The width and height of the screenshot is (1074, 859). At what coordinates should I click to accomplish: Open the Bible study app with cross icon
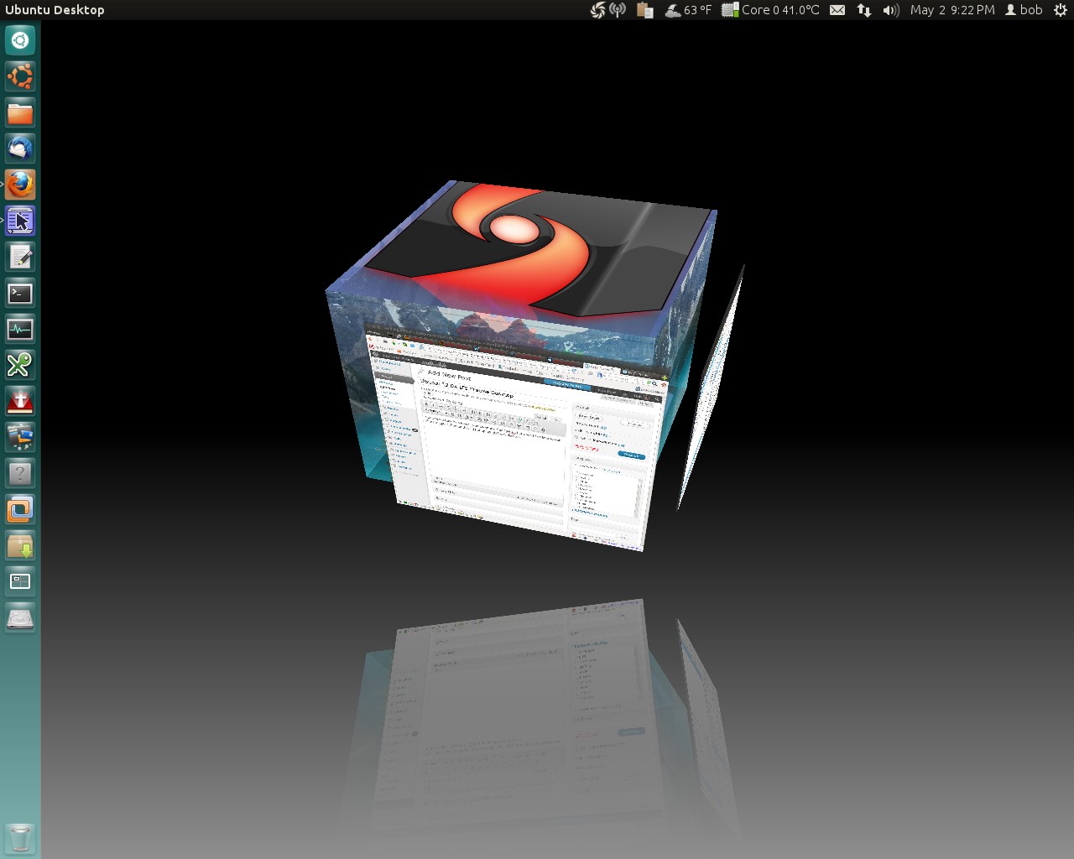click(x=20, y=402)
